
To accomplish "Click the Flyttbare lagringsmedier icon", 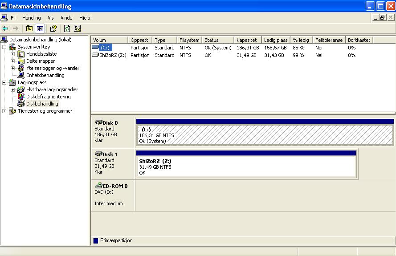I will point(21,89).
